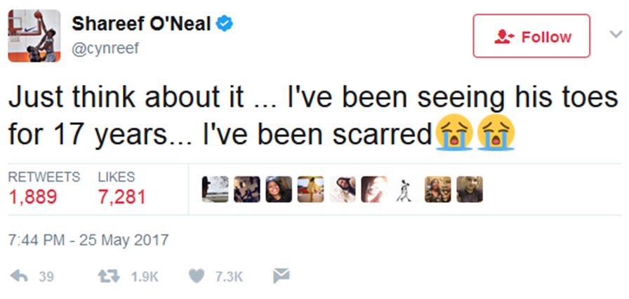Open the @cynreef handle link
Viewport: 629px width, 299px height.
[105, 48]
